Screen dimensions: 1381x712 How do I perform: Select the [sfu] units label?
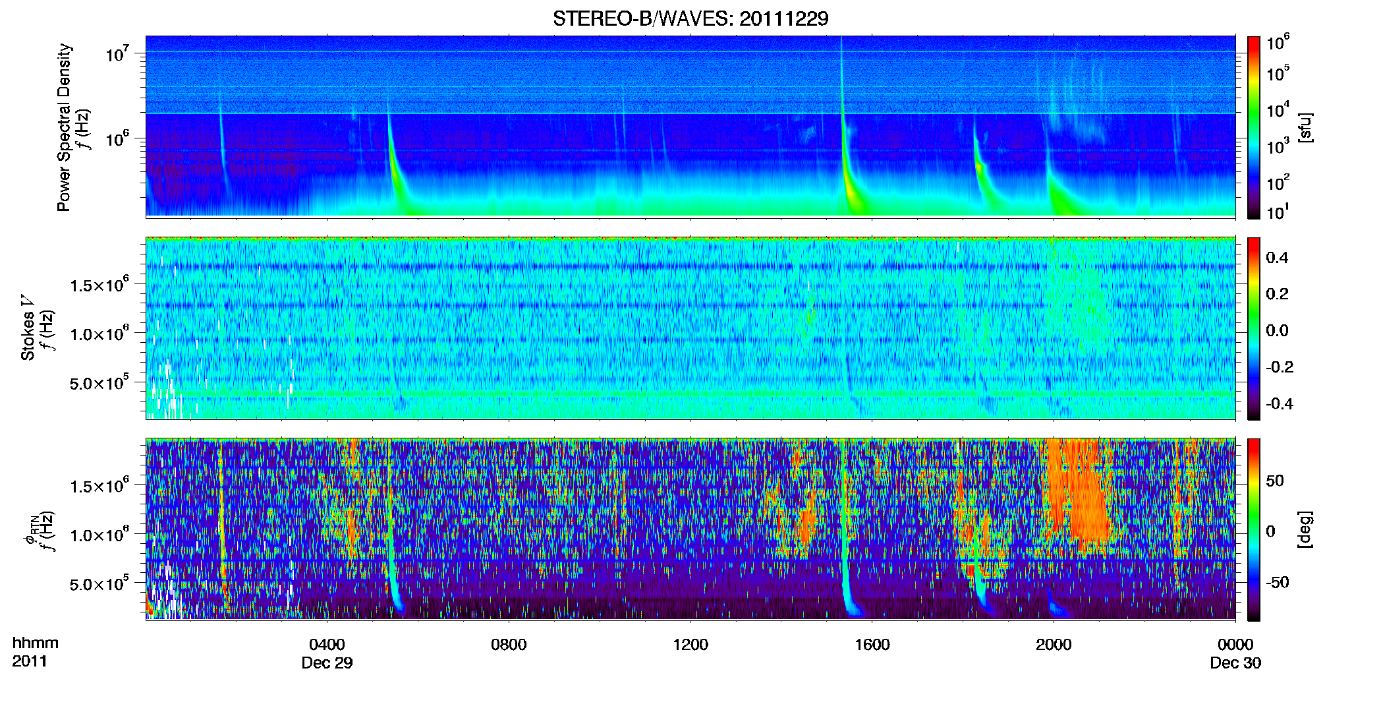pyautogui.click(x=1305, y=127)
